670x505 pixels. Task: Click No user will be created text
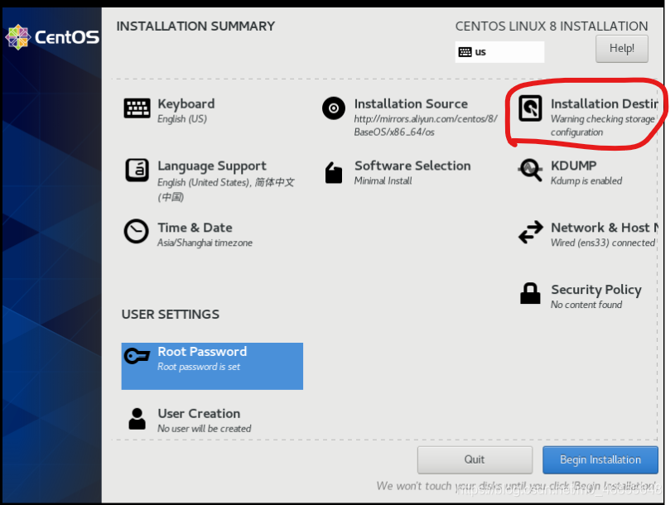pos(205,429)
